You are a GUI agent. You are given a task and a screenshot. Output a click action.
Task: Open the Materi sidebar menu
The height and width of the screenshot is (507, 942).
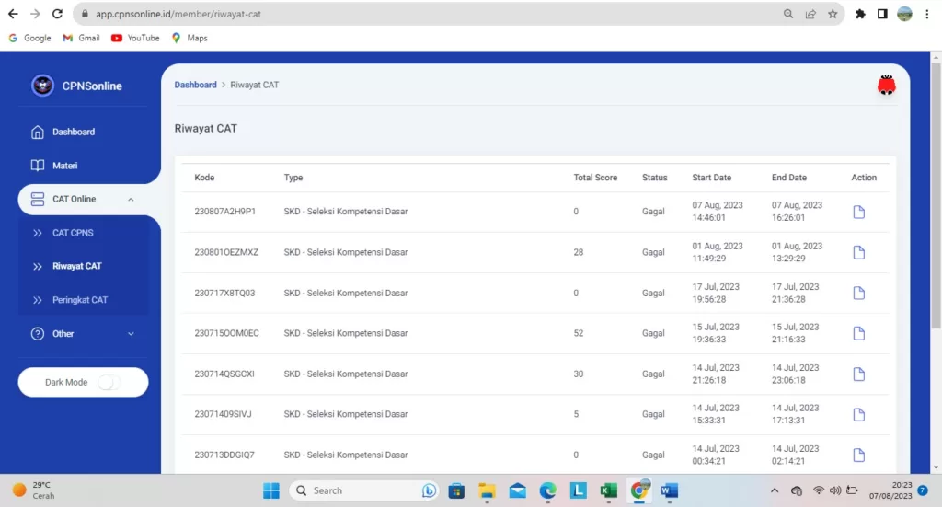pos(64,166)
